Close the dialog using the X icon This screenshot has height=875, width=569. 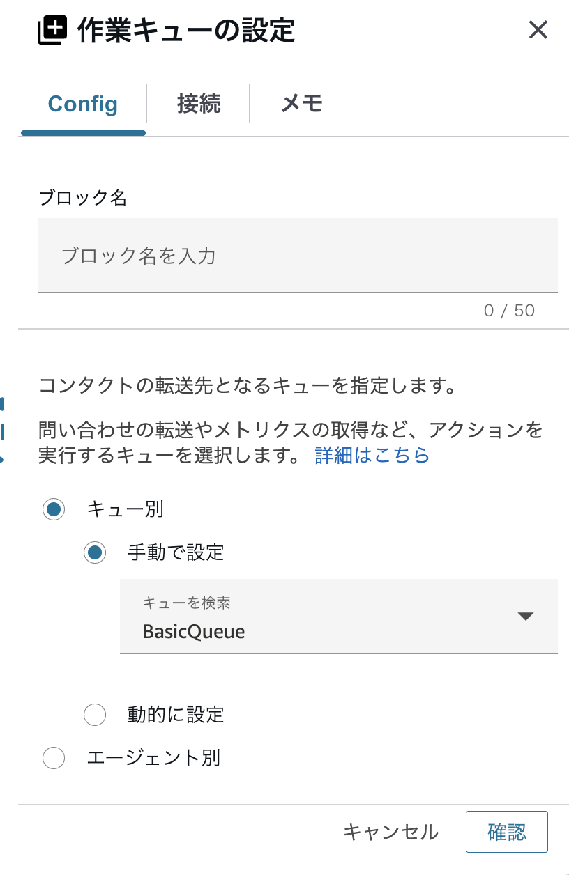point(538,30)
